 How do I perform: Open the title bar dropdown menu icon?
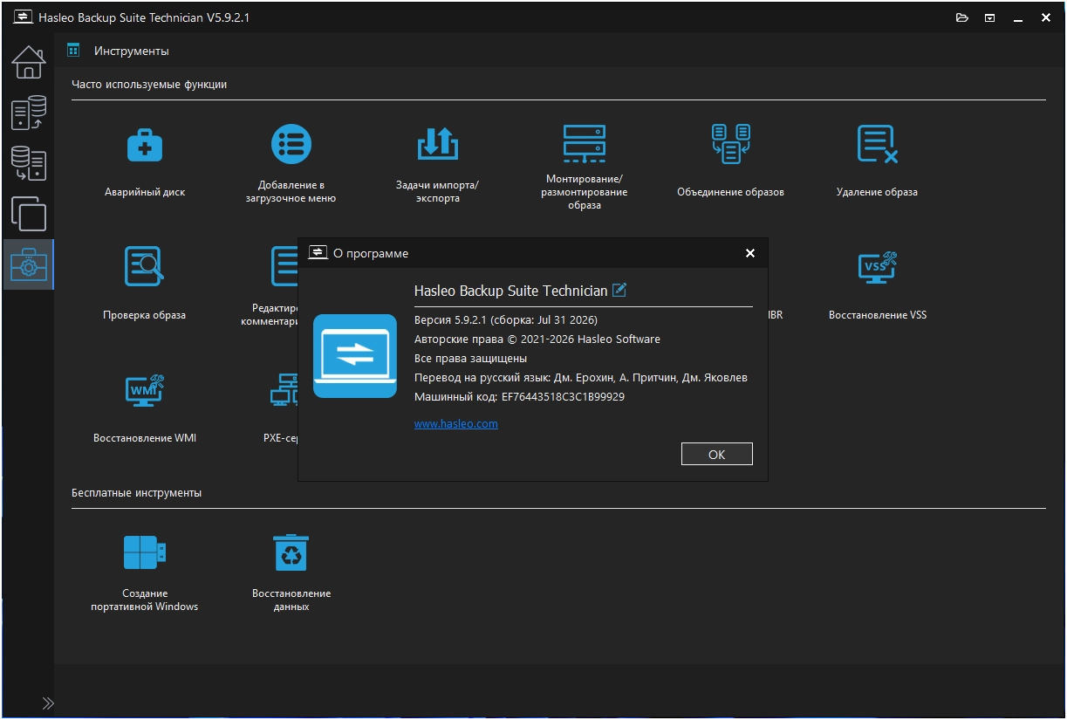tap(990, 17)
